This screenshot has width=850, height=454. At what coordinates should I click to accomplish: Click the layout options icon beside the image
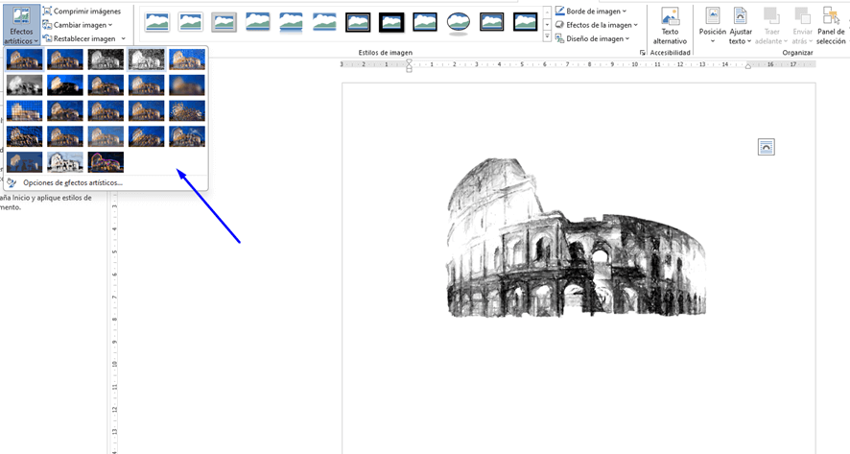click(766, 147)
